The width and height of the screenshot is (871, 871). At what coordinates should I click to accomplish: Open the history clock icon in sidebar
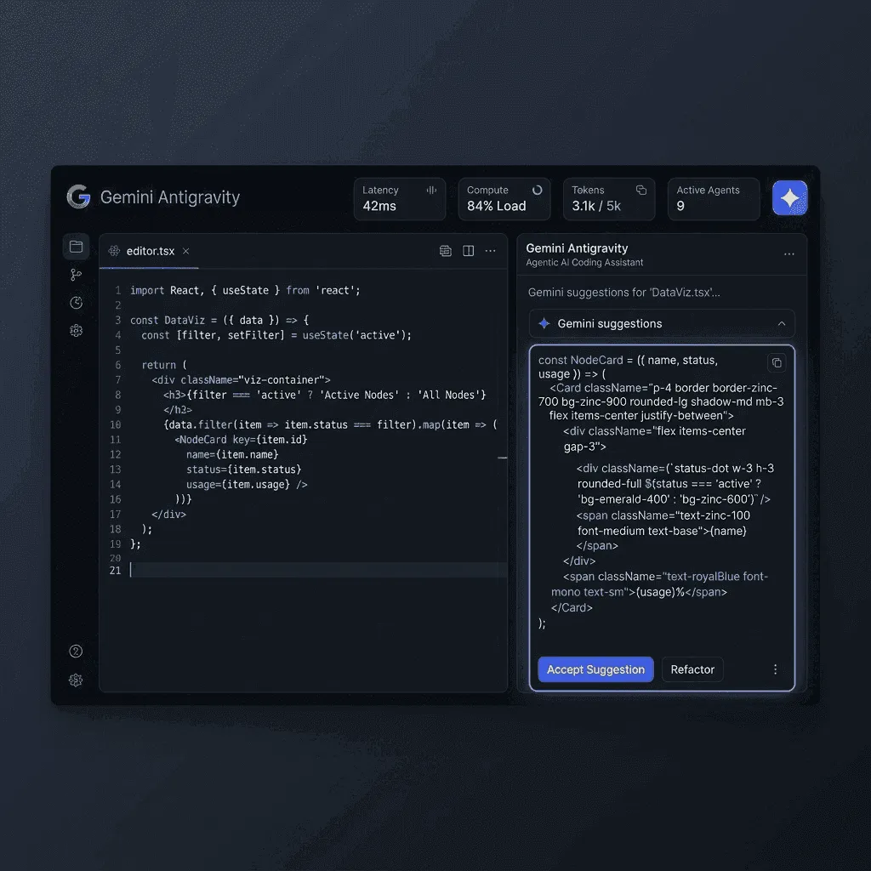pos(76,303)
